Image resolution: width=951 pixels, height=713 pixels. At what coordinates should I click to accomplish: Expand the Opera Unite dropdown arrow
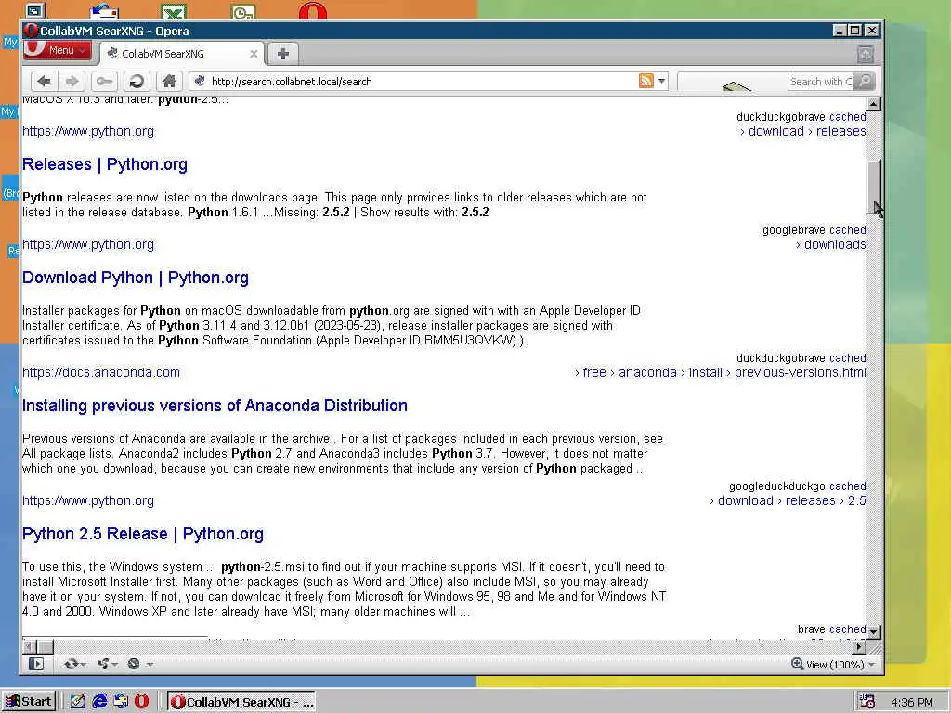(x=115, y=665)
